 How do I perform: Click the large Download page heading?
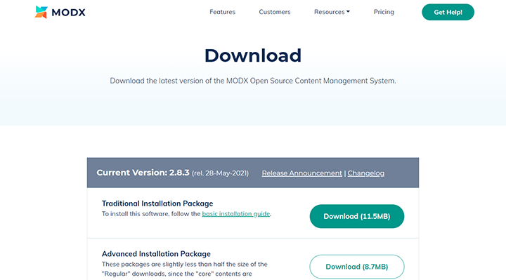point(253,55)
